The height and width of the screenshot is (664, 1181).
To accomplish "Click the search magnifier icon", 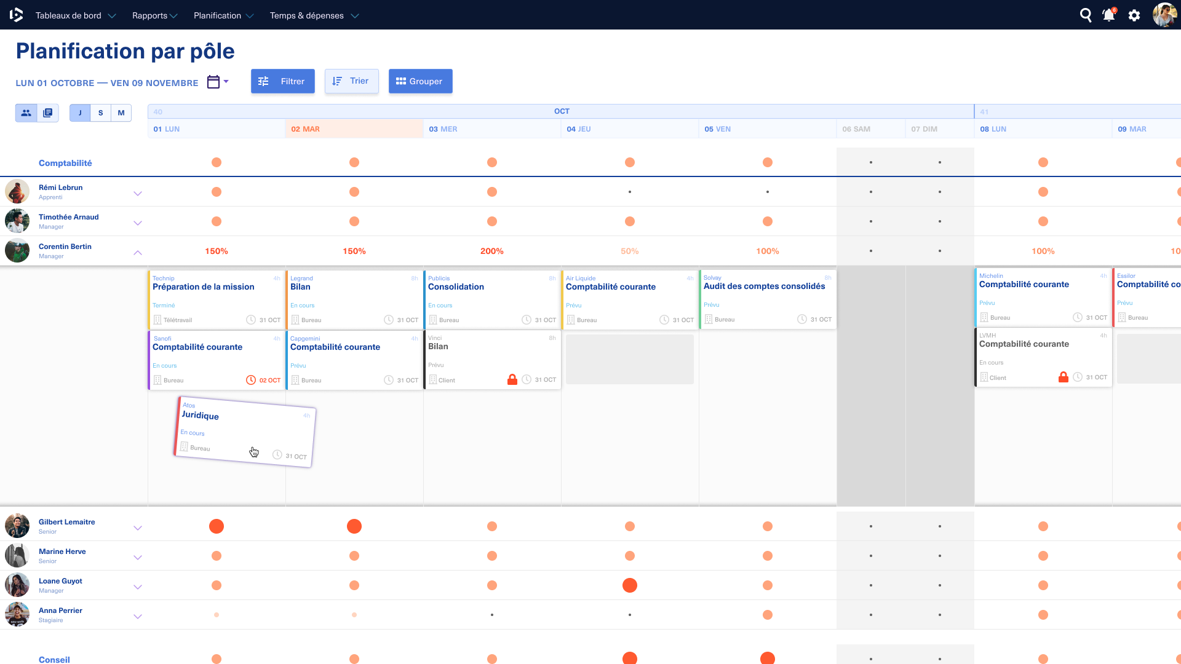I will [x=1086, y=15].
